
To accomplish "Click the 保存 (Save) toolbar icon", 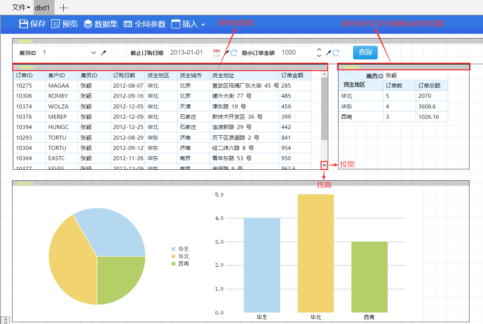I will click(24, 24).
